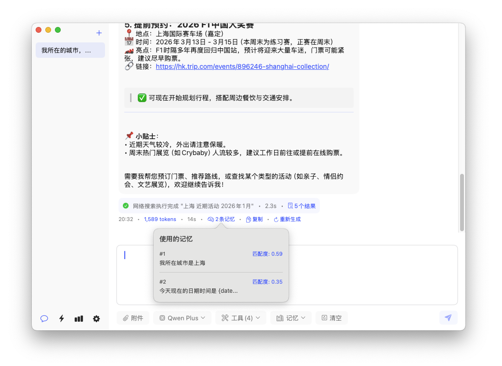Viewport: 502px width, 366px height.
Task: Click the chat vertical scrollbar thumb
Action: click(x=462, y=202)
